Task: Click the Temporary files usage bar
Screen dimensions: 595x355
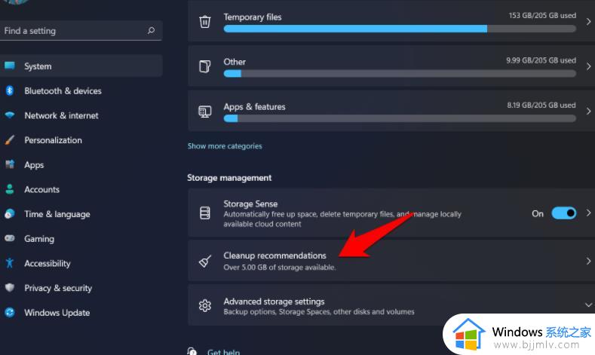Action: [x=400, y=29]
